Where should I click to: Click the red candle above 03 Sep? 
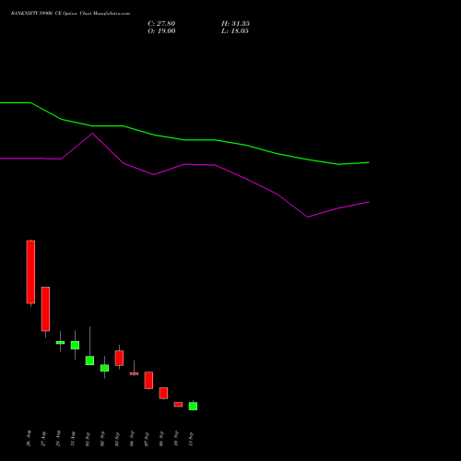pos(119,358)
